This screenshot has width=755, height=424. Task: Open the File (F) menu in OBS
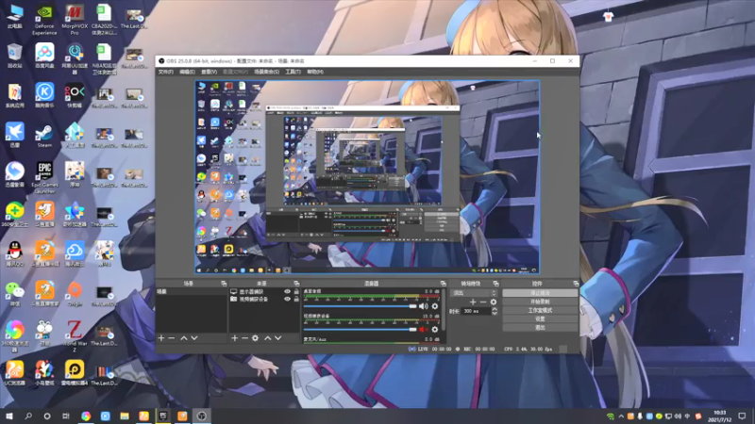pyautogui.click(x=166, y=72)
